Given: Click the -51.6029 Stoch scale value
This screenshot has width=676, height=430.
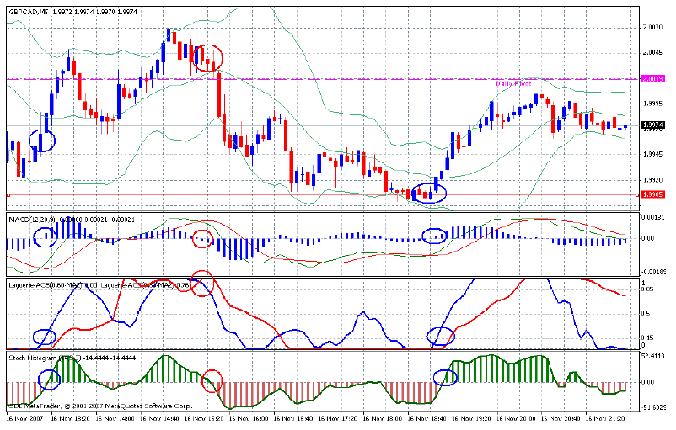Looking at the screenshot, I should [x=654, y=407].
